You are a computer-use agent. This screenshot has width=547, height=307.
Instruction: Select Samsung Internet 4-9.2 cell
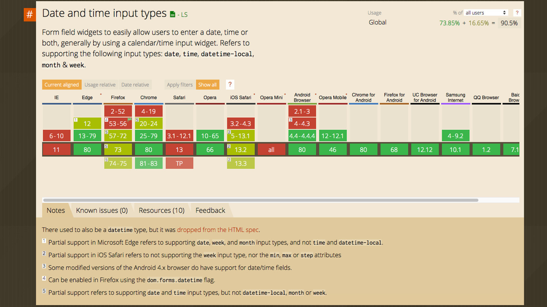455,136
